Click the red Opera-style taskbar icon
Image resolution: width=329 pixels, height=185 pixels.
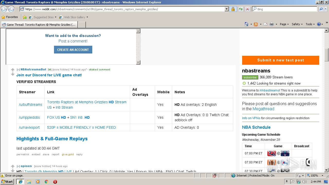point(55,182)
